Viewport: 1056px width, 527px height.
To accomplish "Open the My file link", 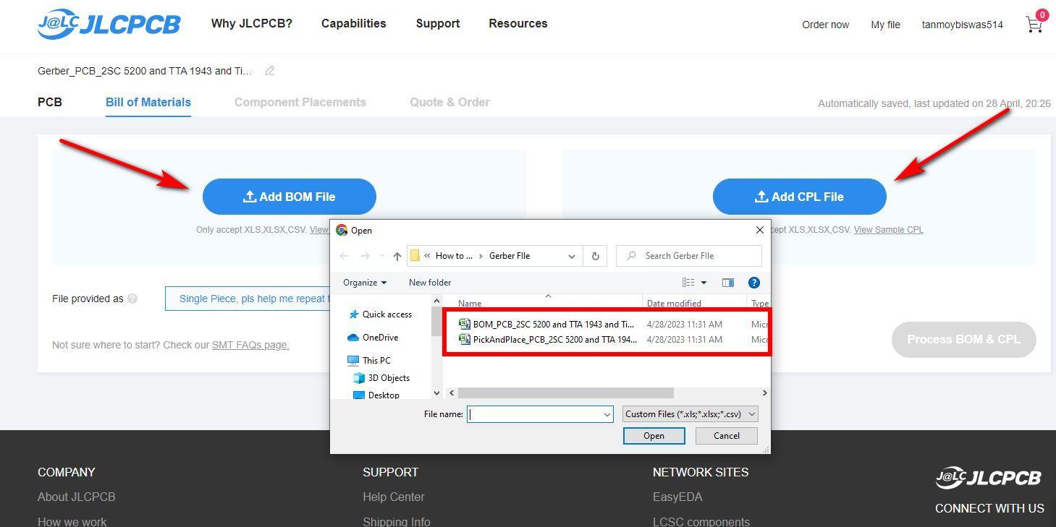I will (x=886, y=25).
